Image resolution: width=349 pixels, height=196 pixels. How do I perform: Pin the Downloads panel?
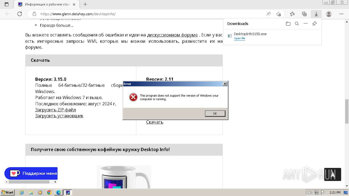(314, 24)
